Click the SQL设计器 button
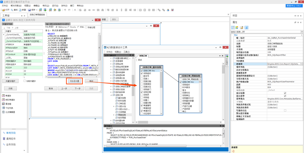Image resolution: width=304 pixels, height=153 pixels. point(74,81)
